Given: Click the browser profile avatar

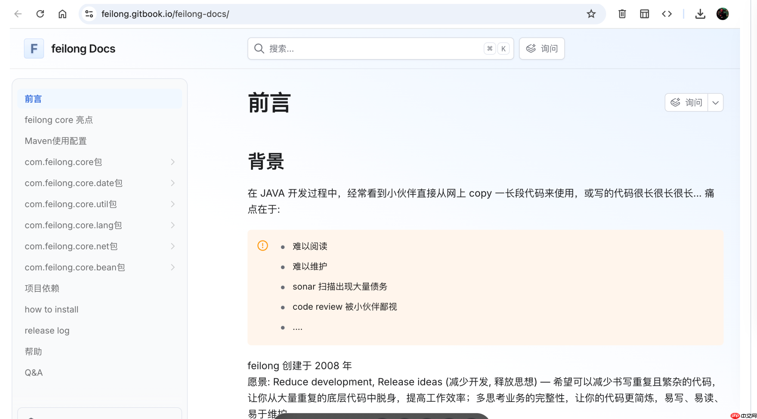Looking at the screenshot, I should click(x=722, y=14).
